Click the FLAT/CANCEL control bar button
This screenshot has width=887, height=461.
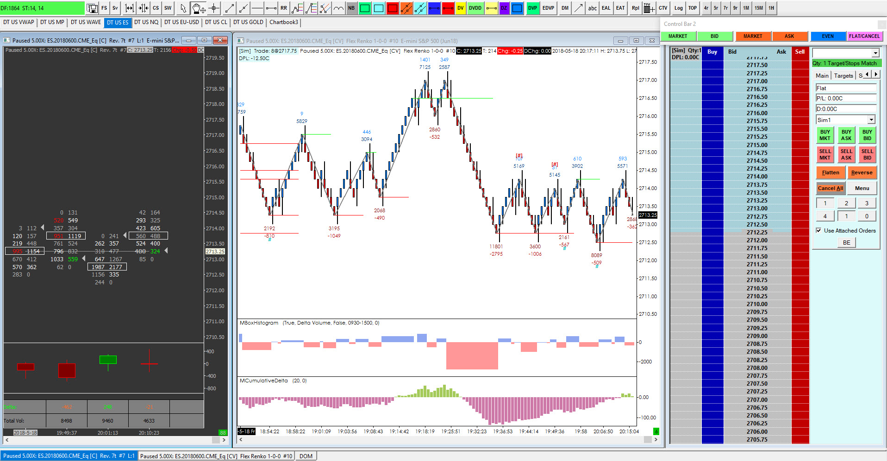[864, 36]
